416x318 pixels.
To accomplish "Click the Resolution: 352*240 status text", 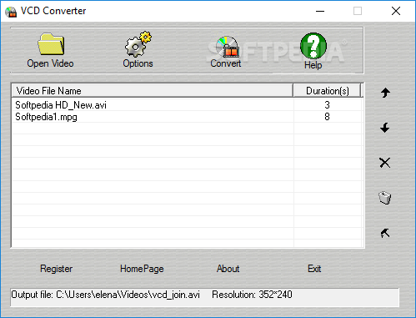I will pos(252,295).
